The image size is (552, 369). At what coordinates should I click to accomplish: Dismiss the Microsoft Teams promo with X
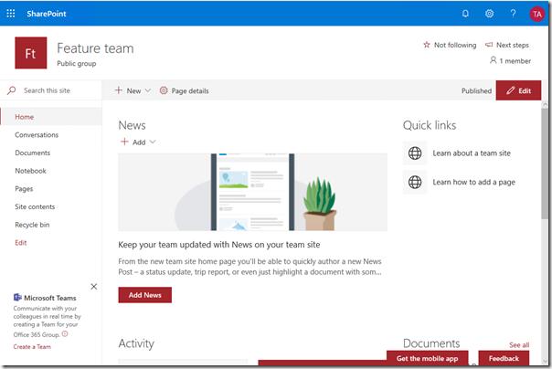tap(93, 286)
